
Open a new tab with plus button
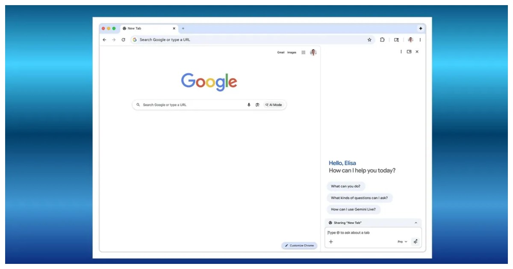183,29
